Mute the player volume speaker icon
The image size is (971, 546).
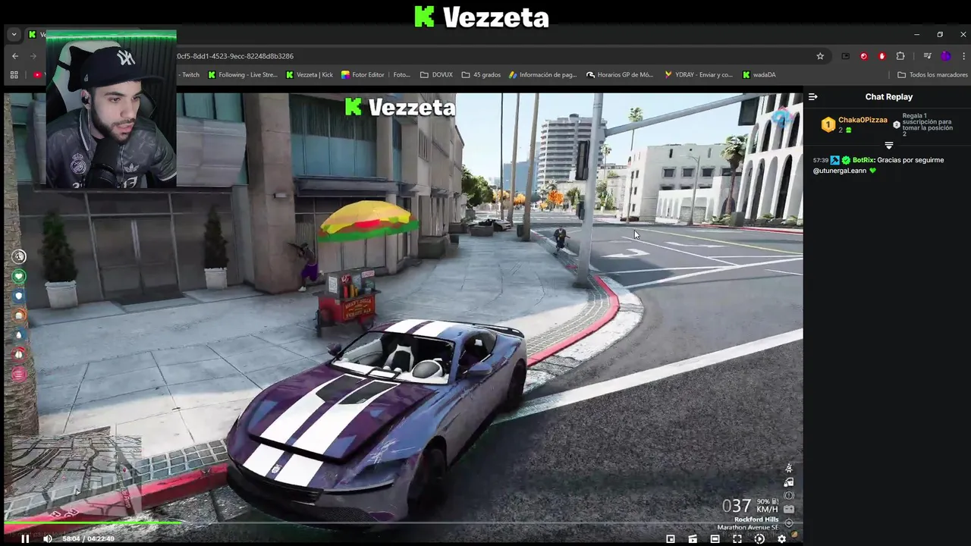pos(48,538)
